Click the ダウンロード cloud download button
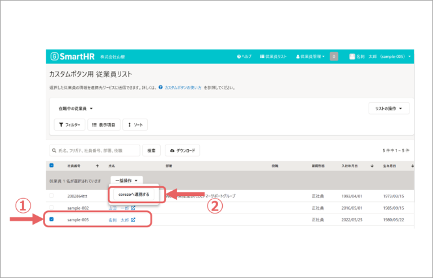 182,150
